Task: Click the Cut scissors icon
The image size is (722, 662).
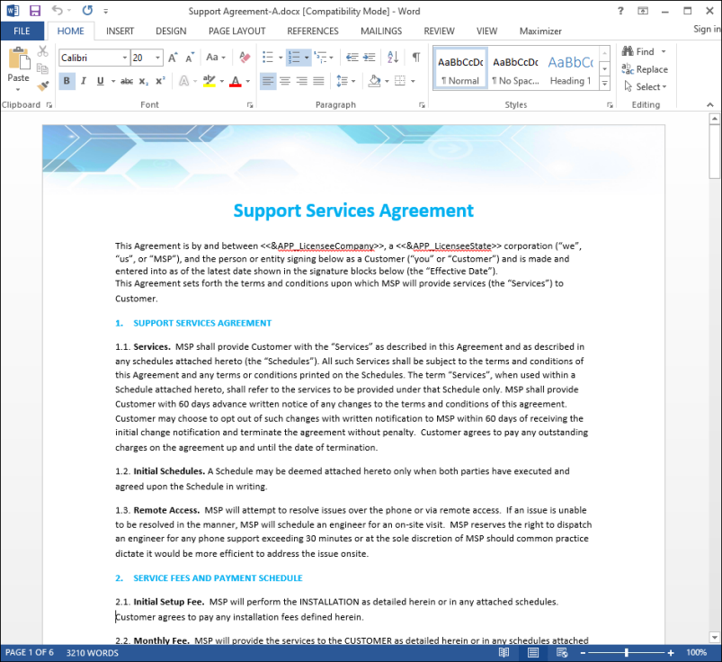Action: coord(43,50)
